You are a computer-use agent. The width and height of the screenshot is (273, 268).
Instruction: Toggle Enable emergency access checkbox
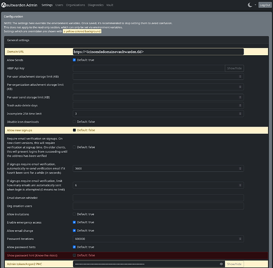coord(74,222)
